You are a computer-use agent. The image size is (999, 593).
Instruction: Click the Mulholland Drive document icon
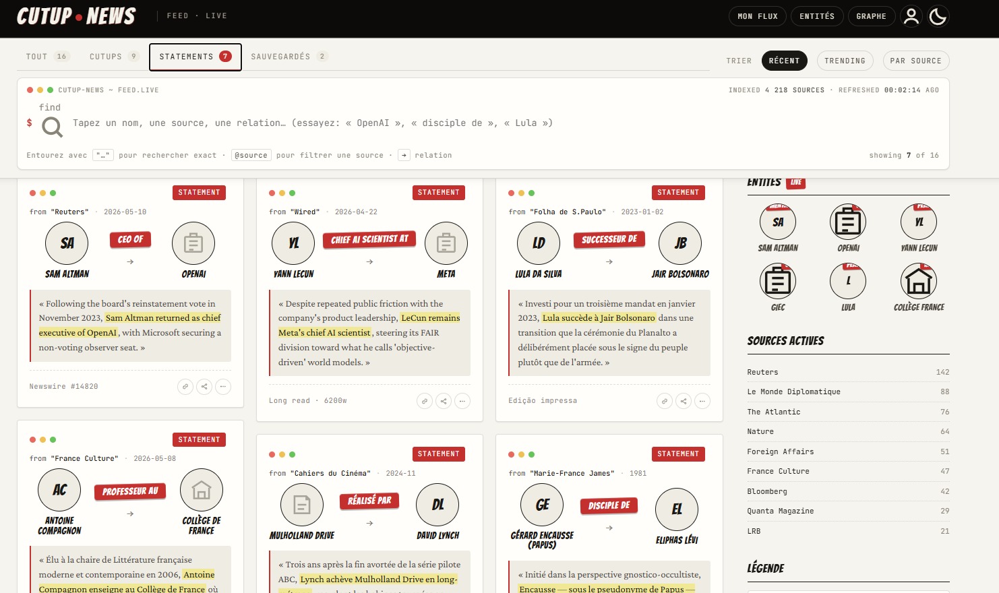point(302,505)
